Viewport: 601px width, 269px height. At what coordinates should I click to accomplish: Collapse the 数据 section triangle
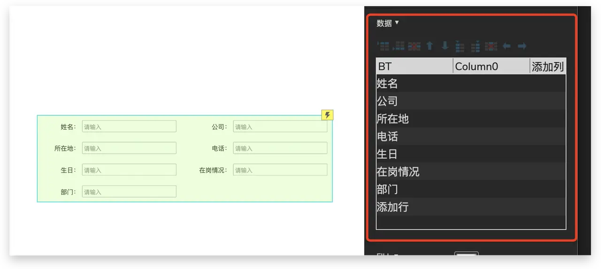tap(397, 22)
